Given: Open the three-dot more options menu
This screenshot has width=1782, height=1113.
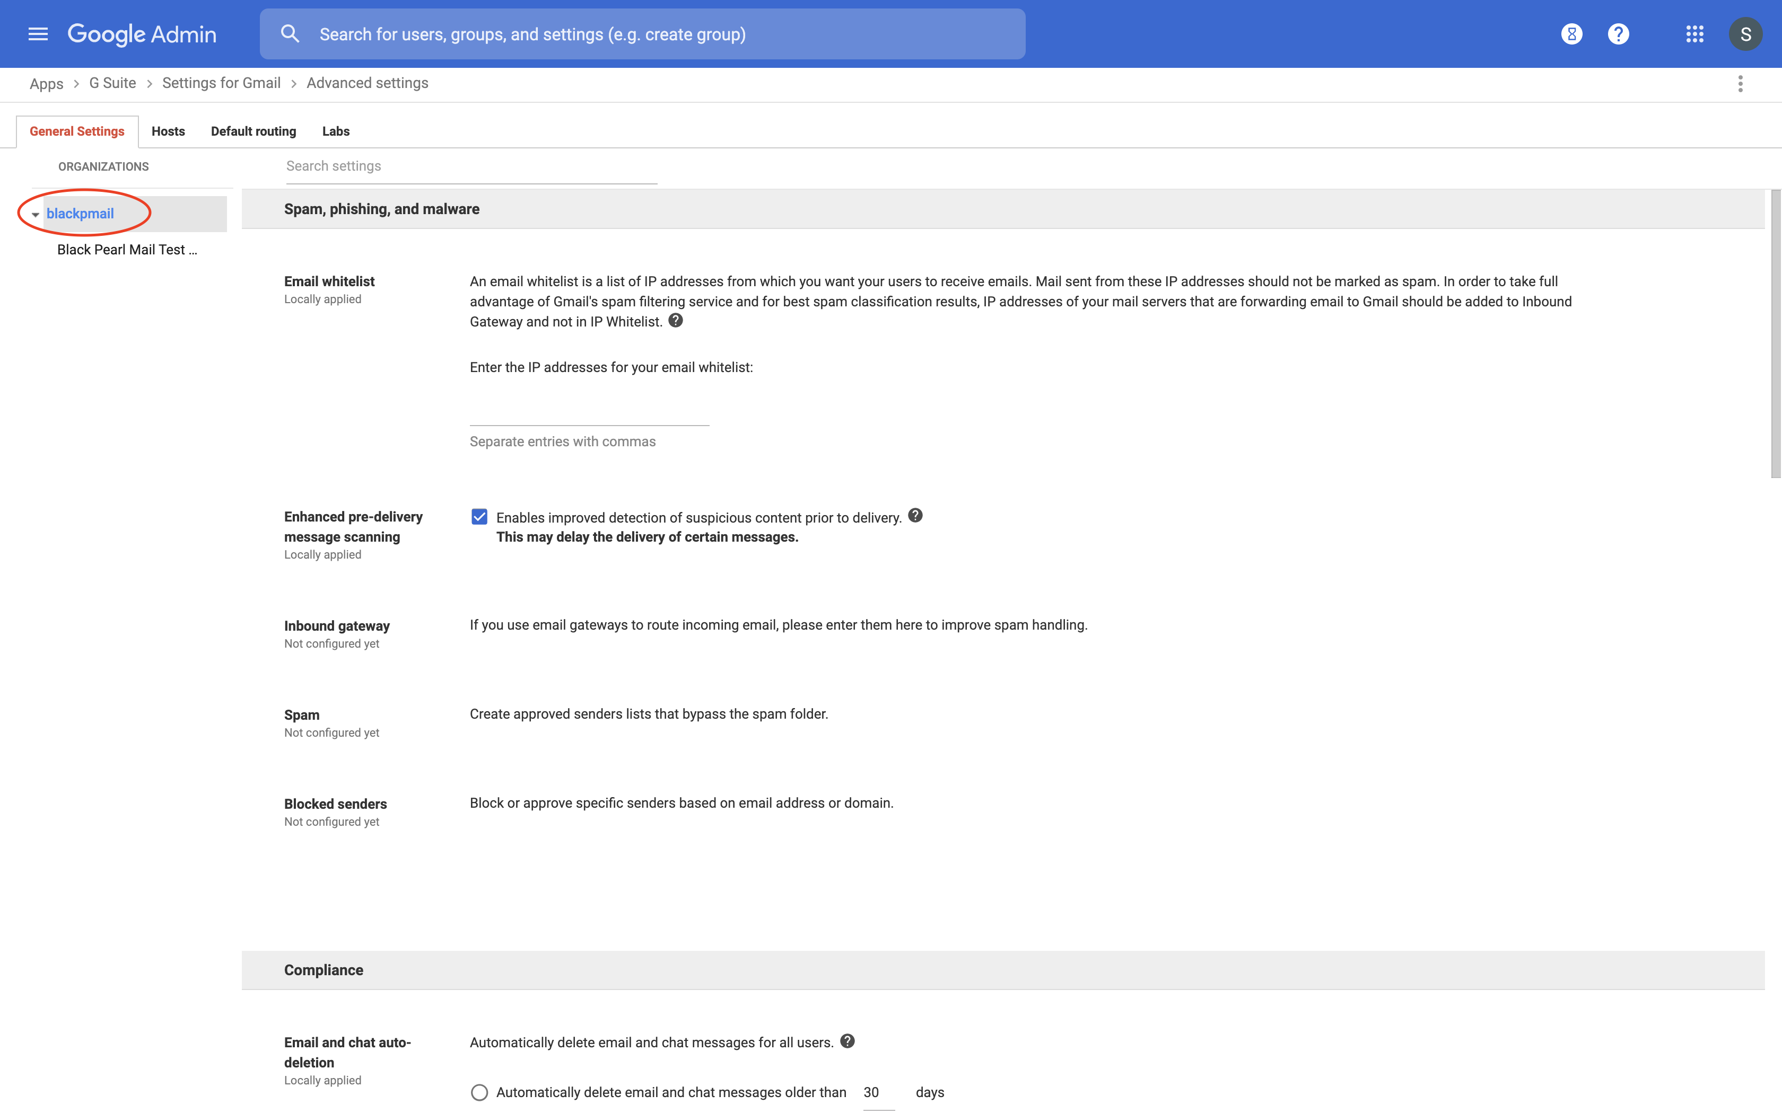Looking at the screenshot, I should [1740, 84].
